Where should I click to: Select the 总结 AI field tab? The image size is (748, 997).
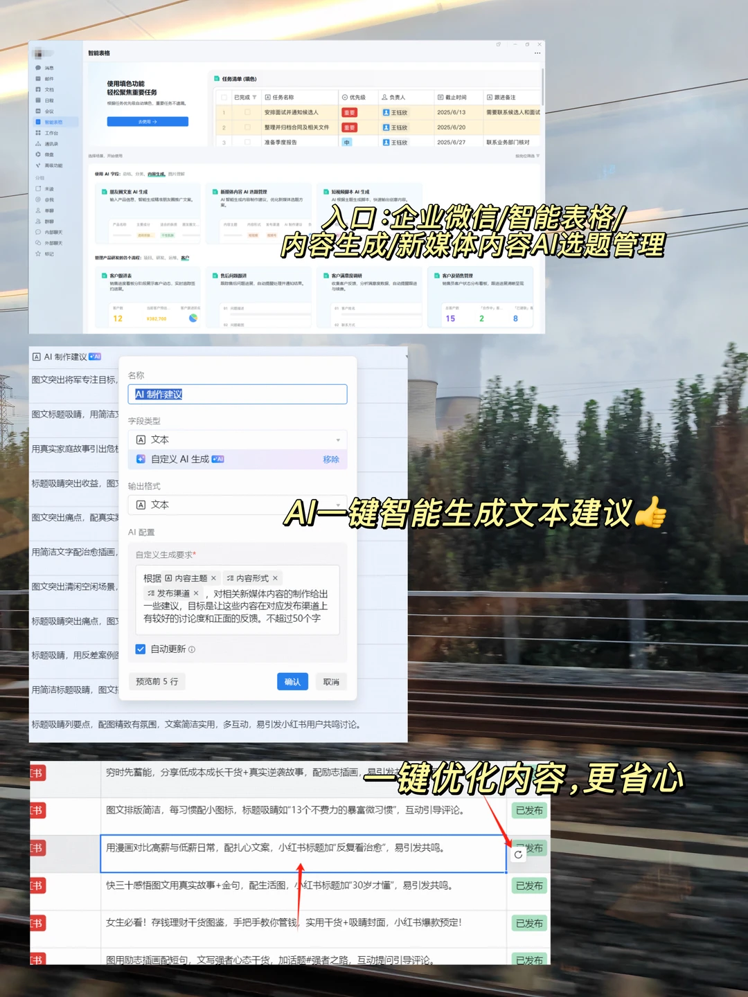coord(127,174)
